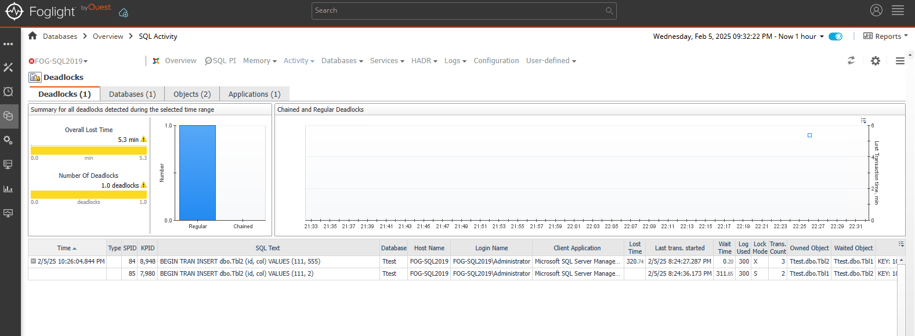915x336 pixels.
Task: Open the gears icon in the sidebar
Action: tap(8, 140)
